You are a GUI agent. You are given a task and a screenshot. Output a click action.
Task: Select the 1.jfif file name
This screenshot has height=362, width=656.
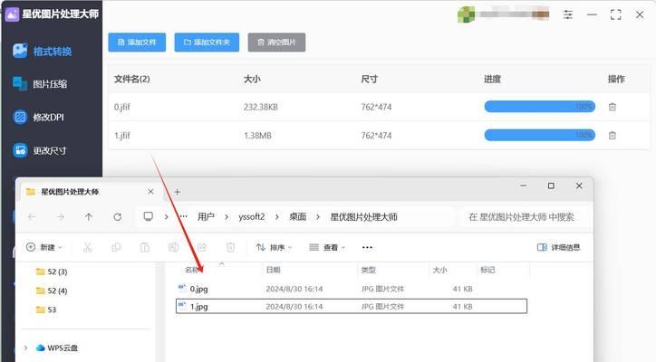point(122,136)
